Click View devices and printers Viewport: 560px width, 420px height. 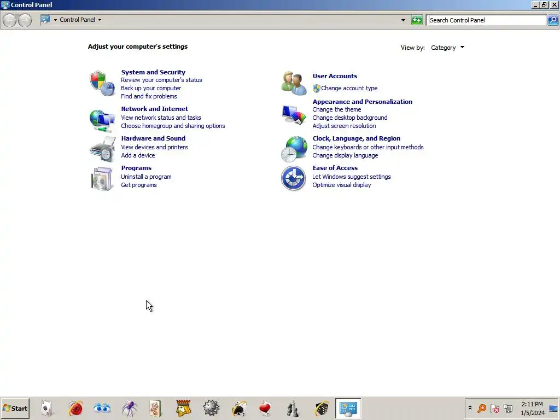click(x=154, y=147)
